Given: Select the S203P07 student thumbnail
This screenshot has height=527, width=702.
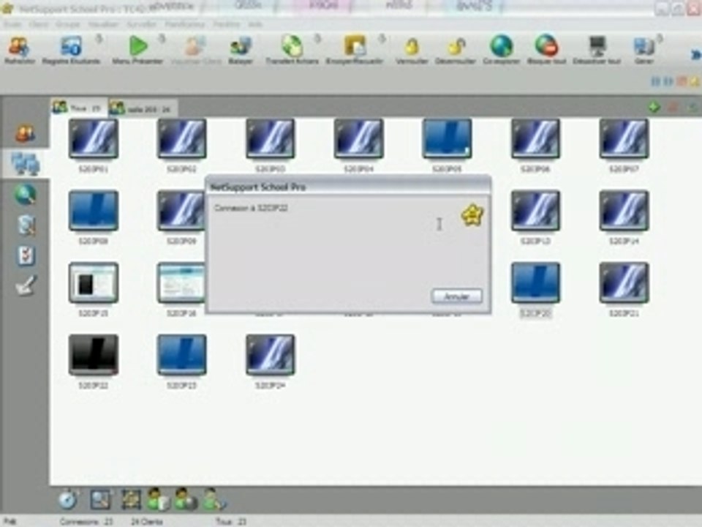Looking at the screenshot, I should [x=624, y=139].
